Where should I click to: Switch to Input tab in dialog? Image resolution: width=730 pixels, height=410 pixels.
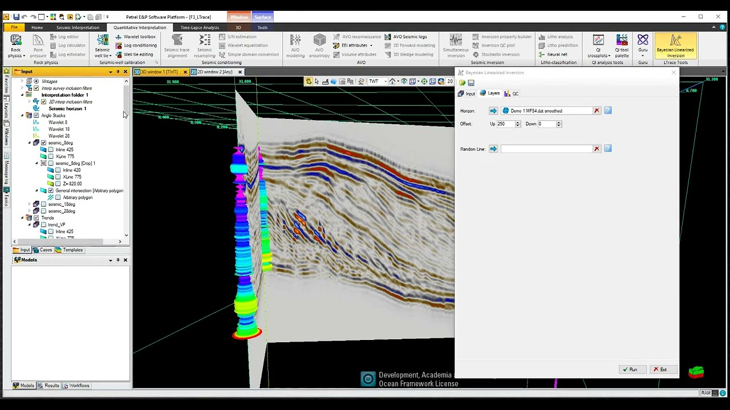pyautogui.click(x=467, y=93)
